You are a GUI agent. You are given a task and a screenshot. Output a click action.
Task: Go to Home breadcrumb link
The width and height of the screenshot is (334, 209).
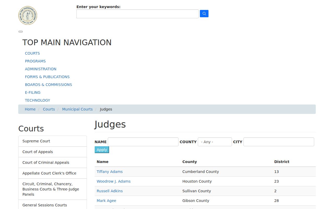30,109
